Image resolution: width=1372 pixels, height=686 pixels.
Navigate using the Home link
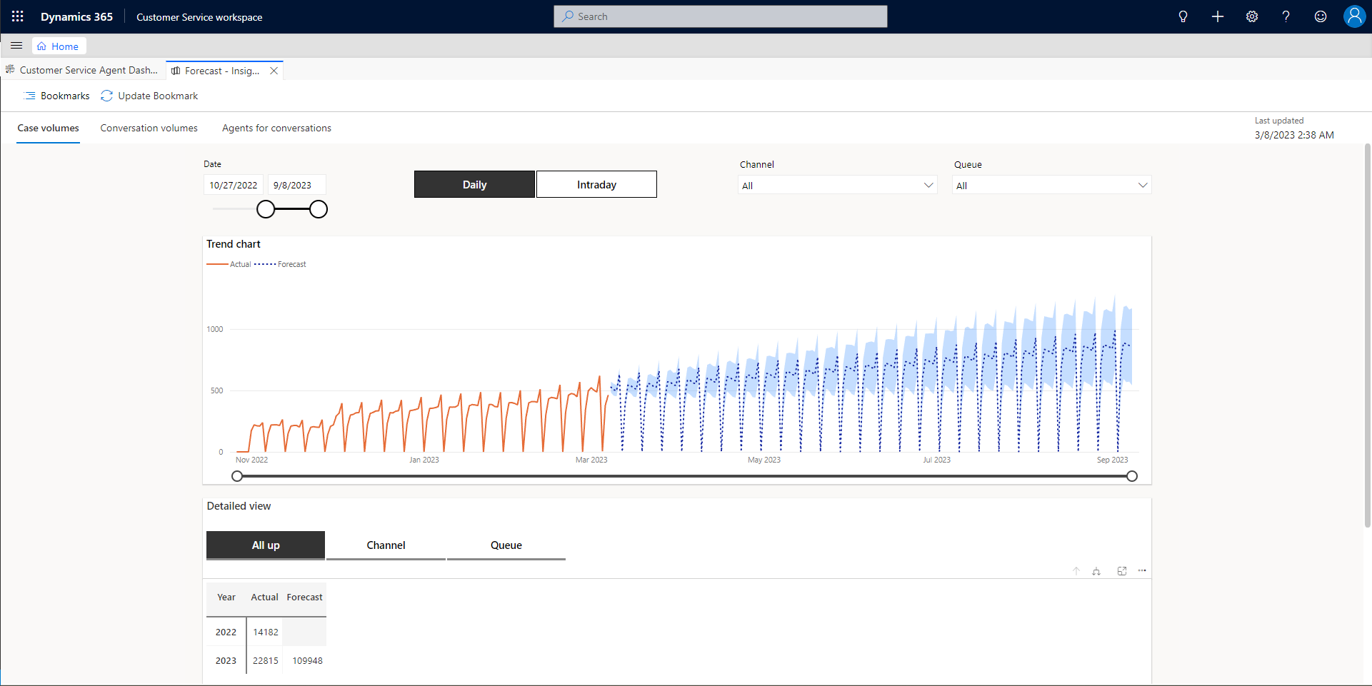[59, 46]
